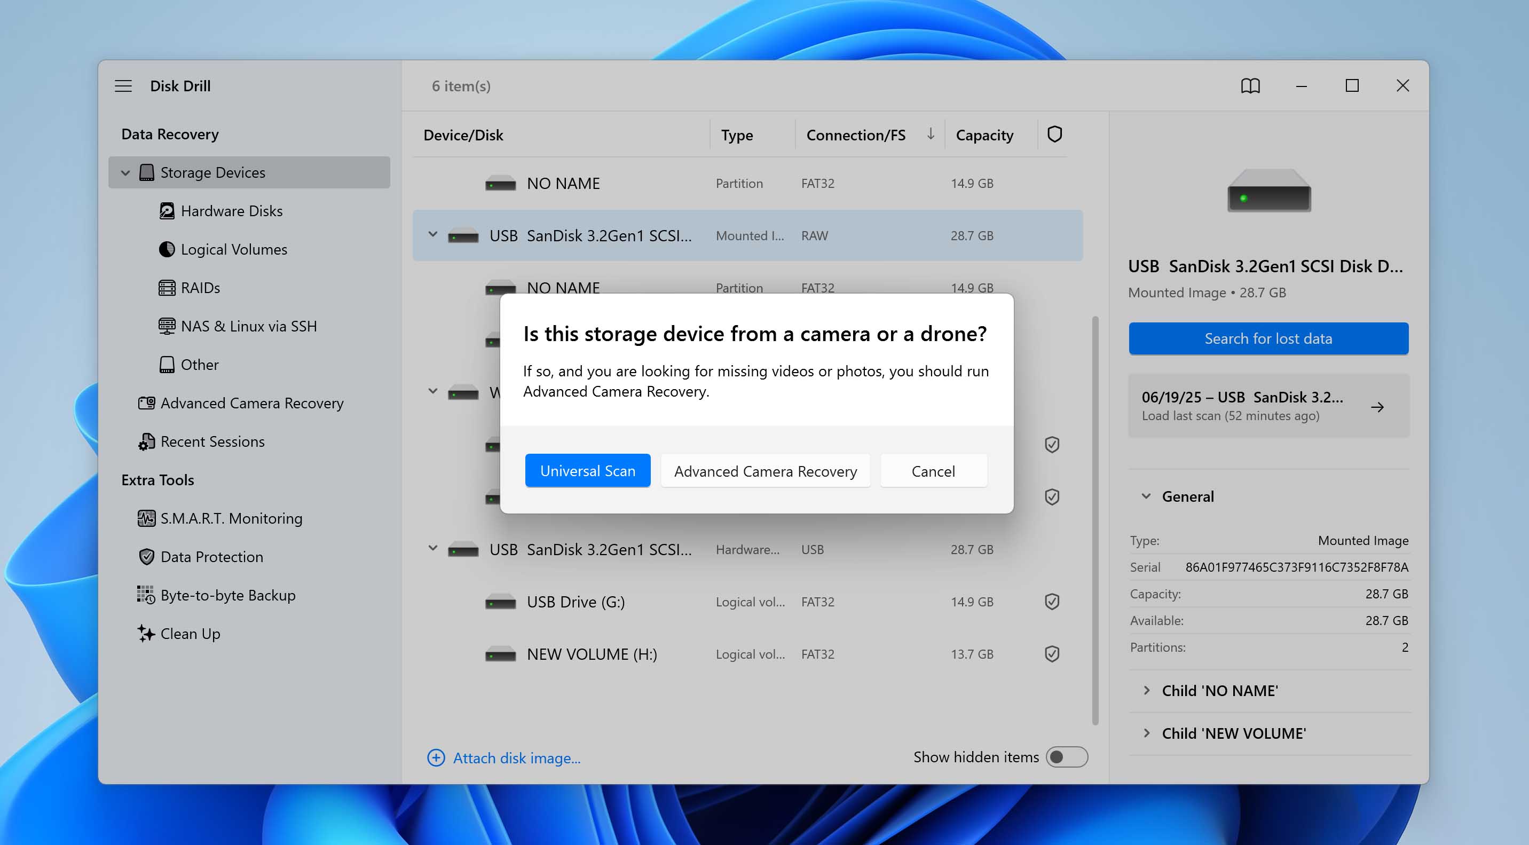Click the large drive image in details panel
The image size is (1529, 845).
tap(1269, 192)
